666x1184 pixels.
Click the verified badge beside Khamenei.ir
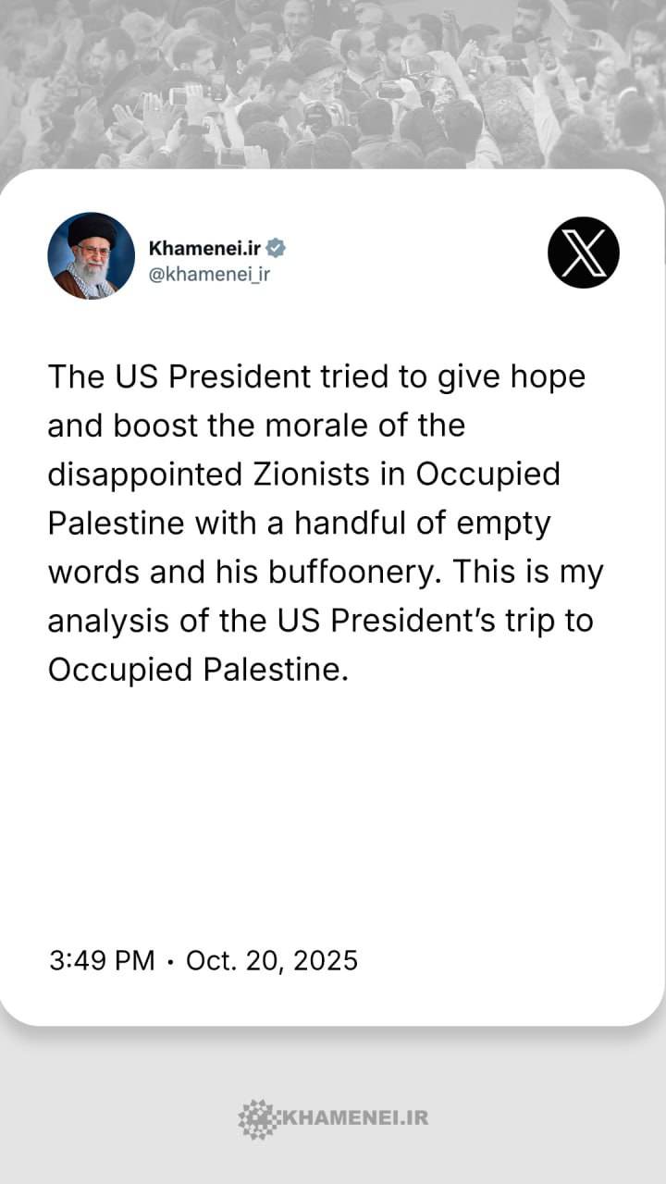(x=277, y=248)
